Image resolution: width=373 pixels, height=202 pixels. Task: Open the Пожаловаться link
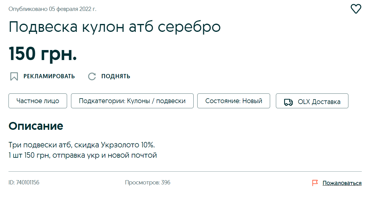(x=342, y=183)
